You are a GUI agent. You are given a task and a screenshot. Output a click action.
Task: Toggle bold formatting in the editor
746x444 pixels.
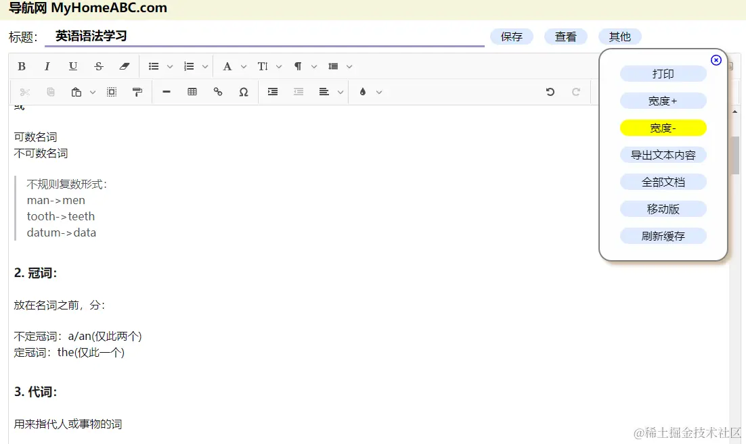click(x=21, y=66)
